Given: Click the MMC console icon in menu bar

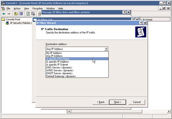Looking at the screenshot, I should point(3,8).
